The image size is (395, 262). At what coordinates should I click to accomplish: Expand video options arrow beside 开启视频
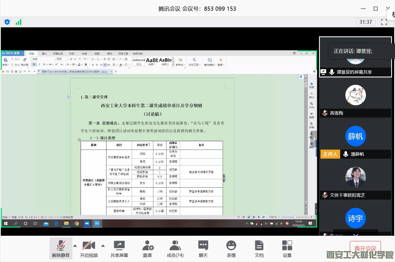pos(103,246)
